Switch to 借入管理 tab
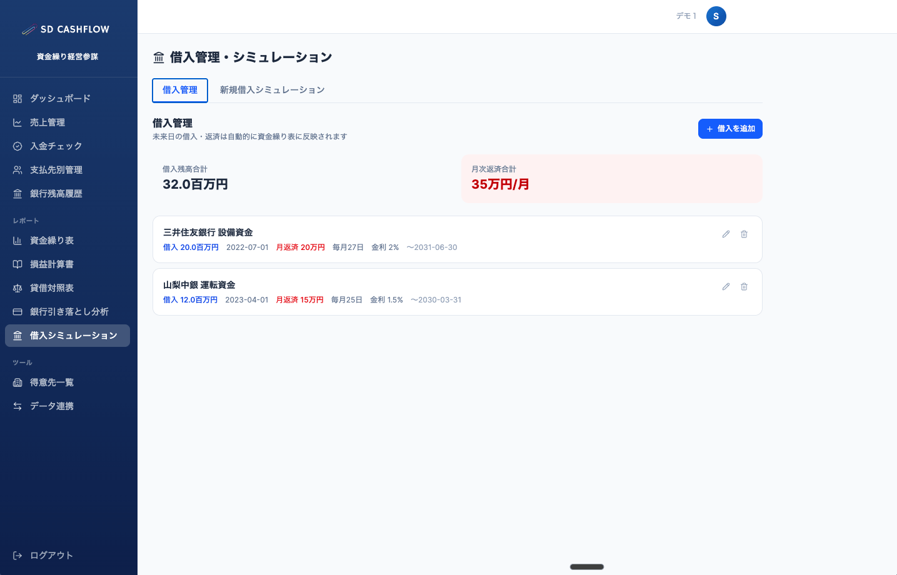The image size is (897, 575). pos(180,90)
